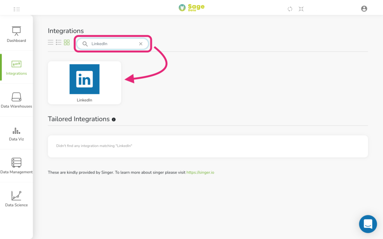The width and height of the screenshot is (383, 239).
Task: Open Data Viz section
Action: click(x=16, y=133)
